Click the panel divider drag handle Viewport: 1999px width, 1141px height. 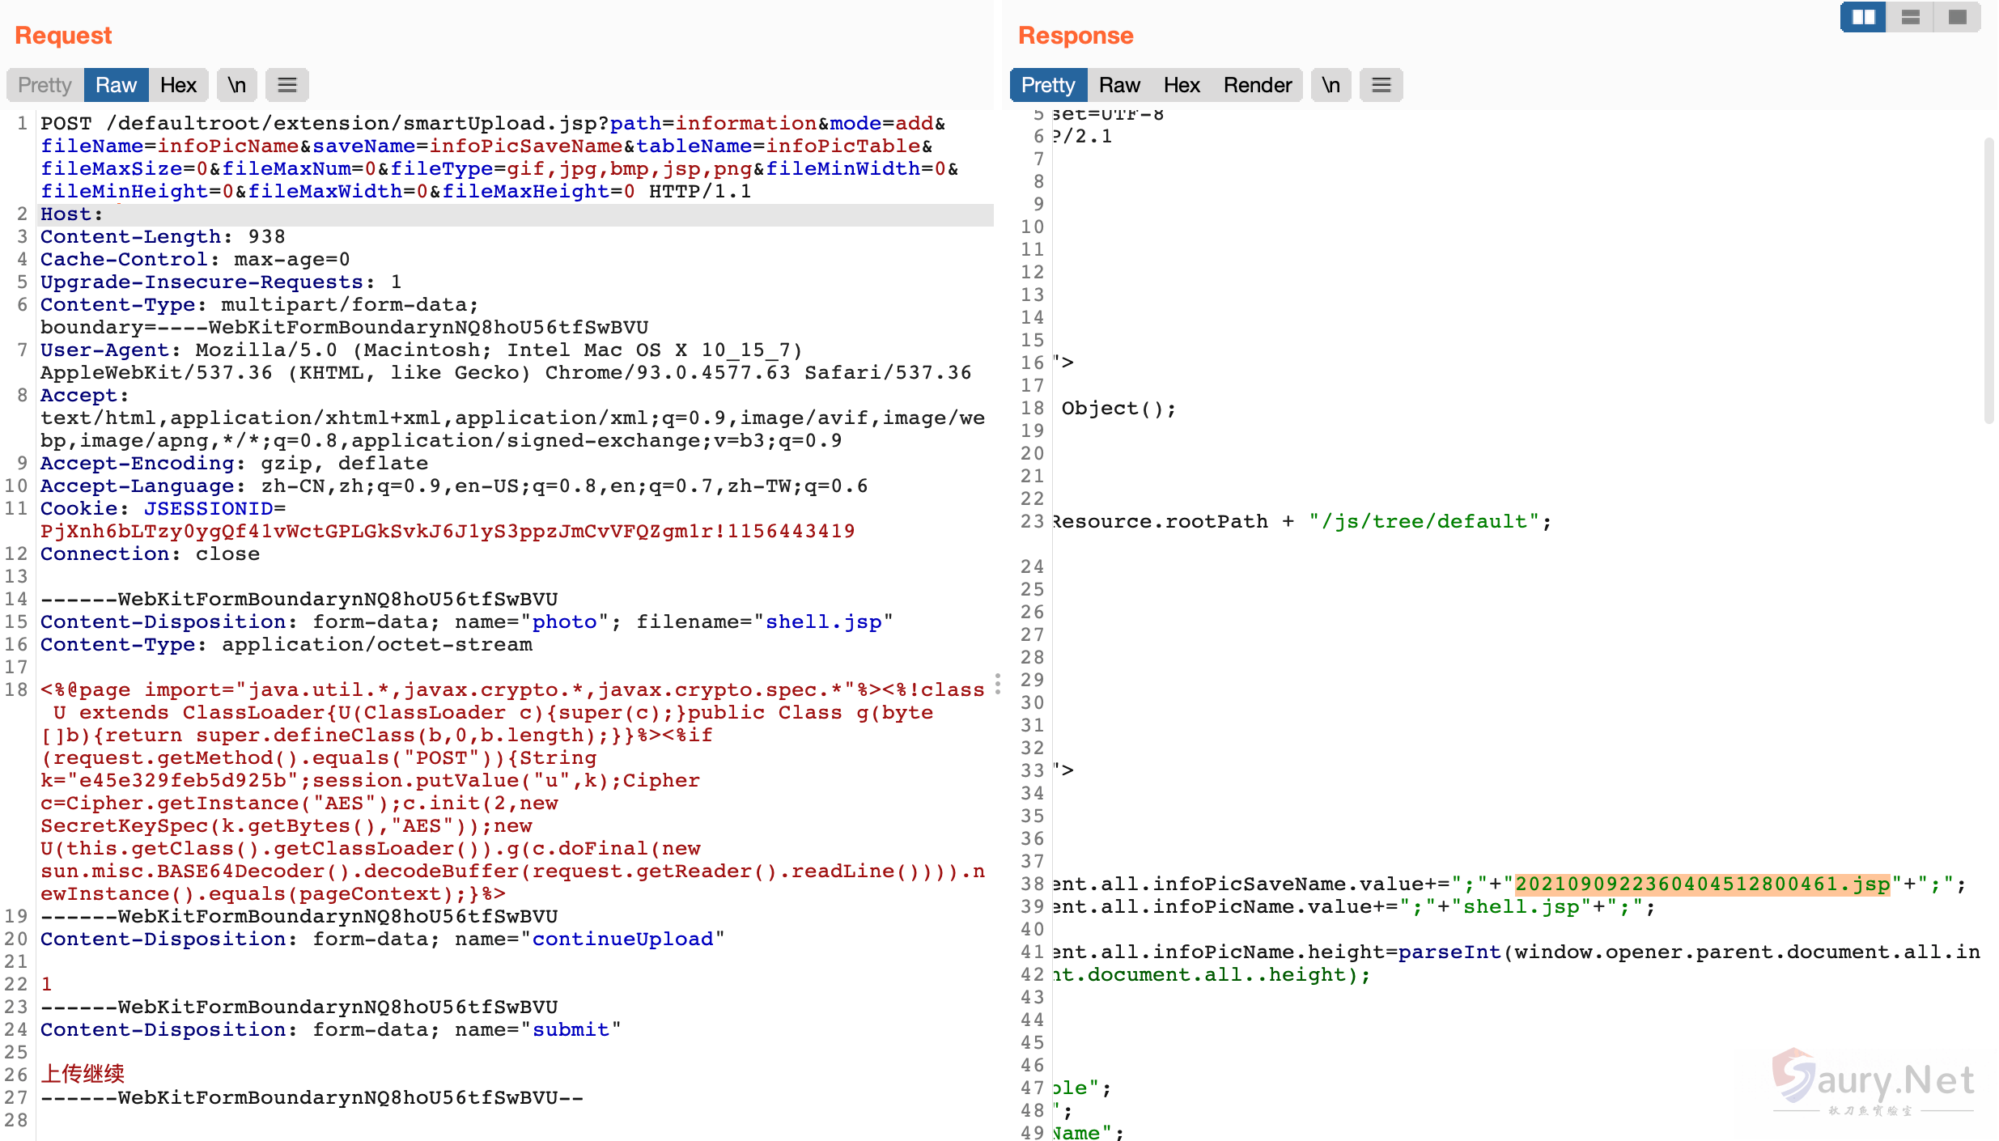click(x=998, y=684)
